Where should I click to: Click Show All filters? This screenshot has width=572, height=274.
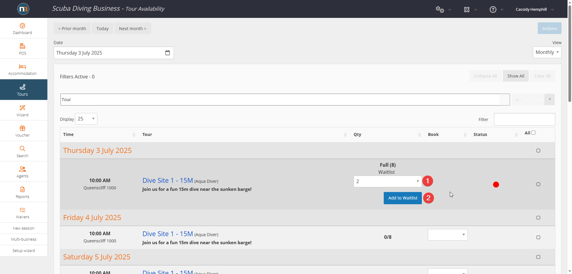point(516,76)
